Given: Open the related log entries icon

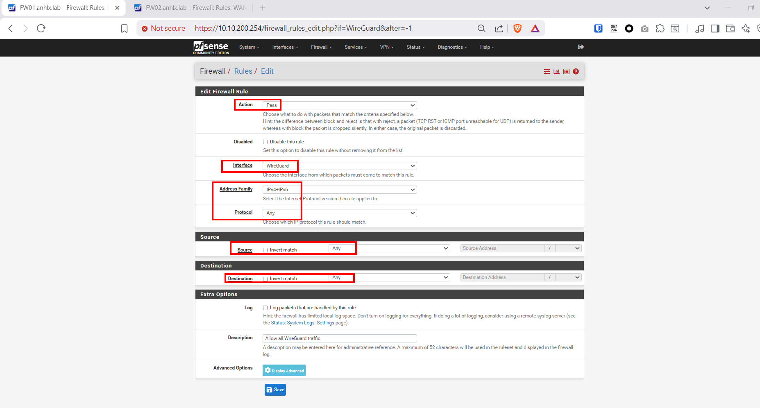Looking at the screenshot, I should coord(566,72).
